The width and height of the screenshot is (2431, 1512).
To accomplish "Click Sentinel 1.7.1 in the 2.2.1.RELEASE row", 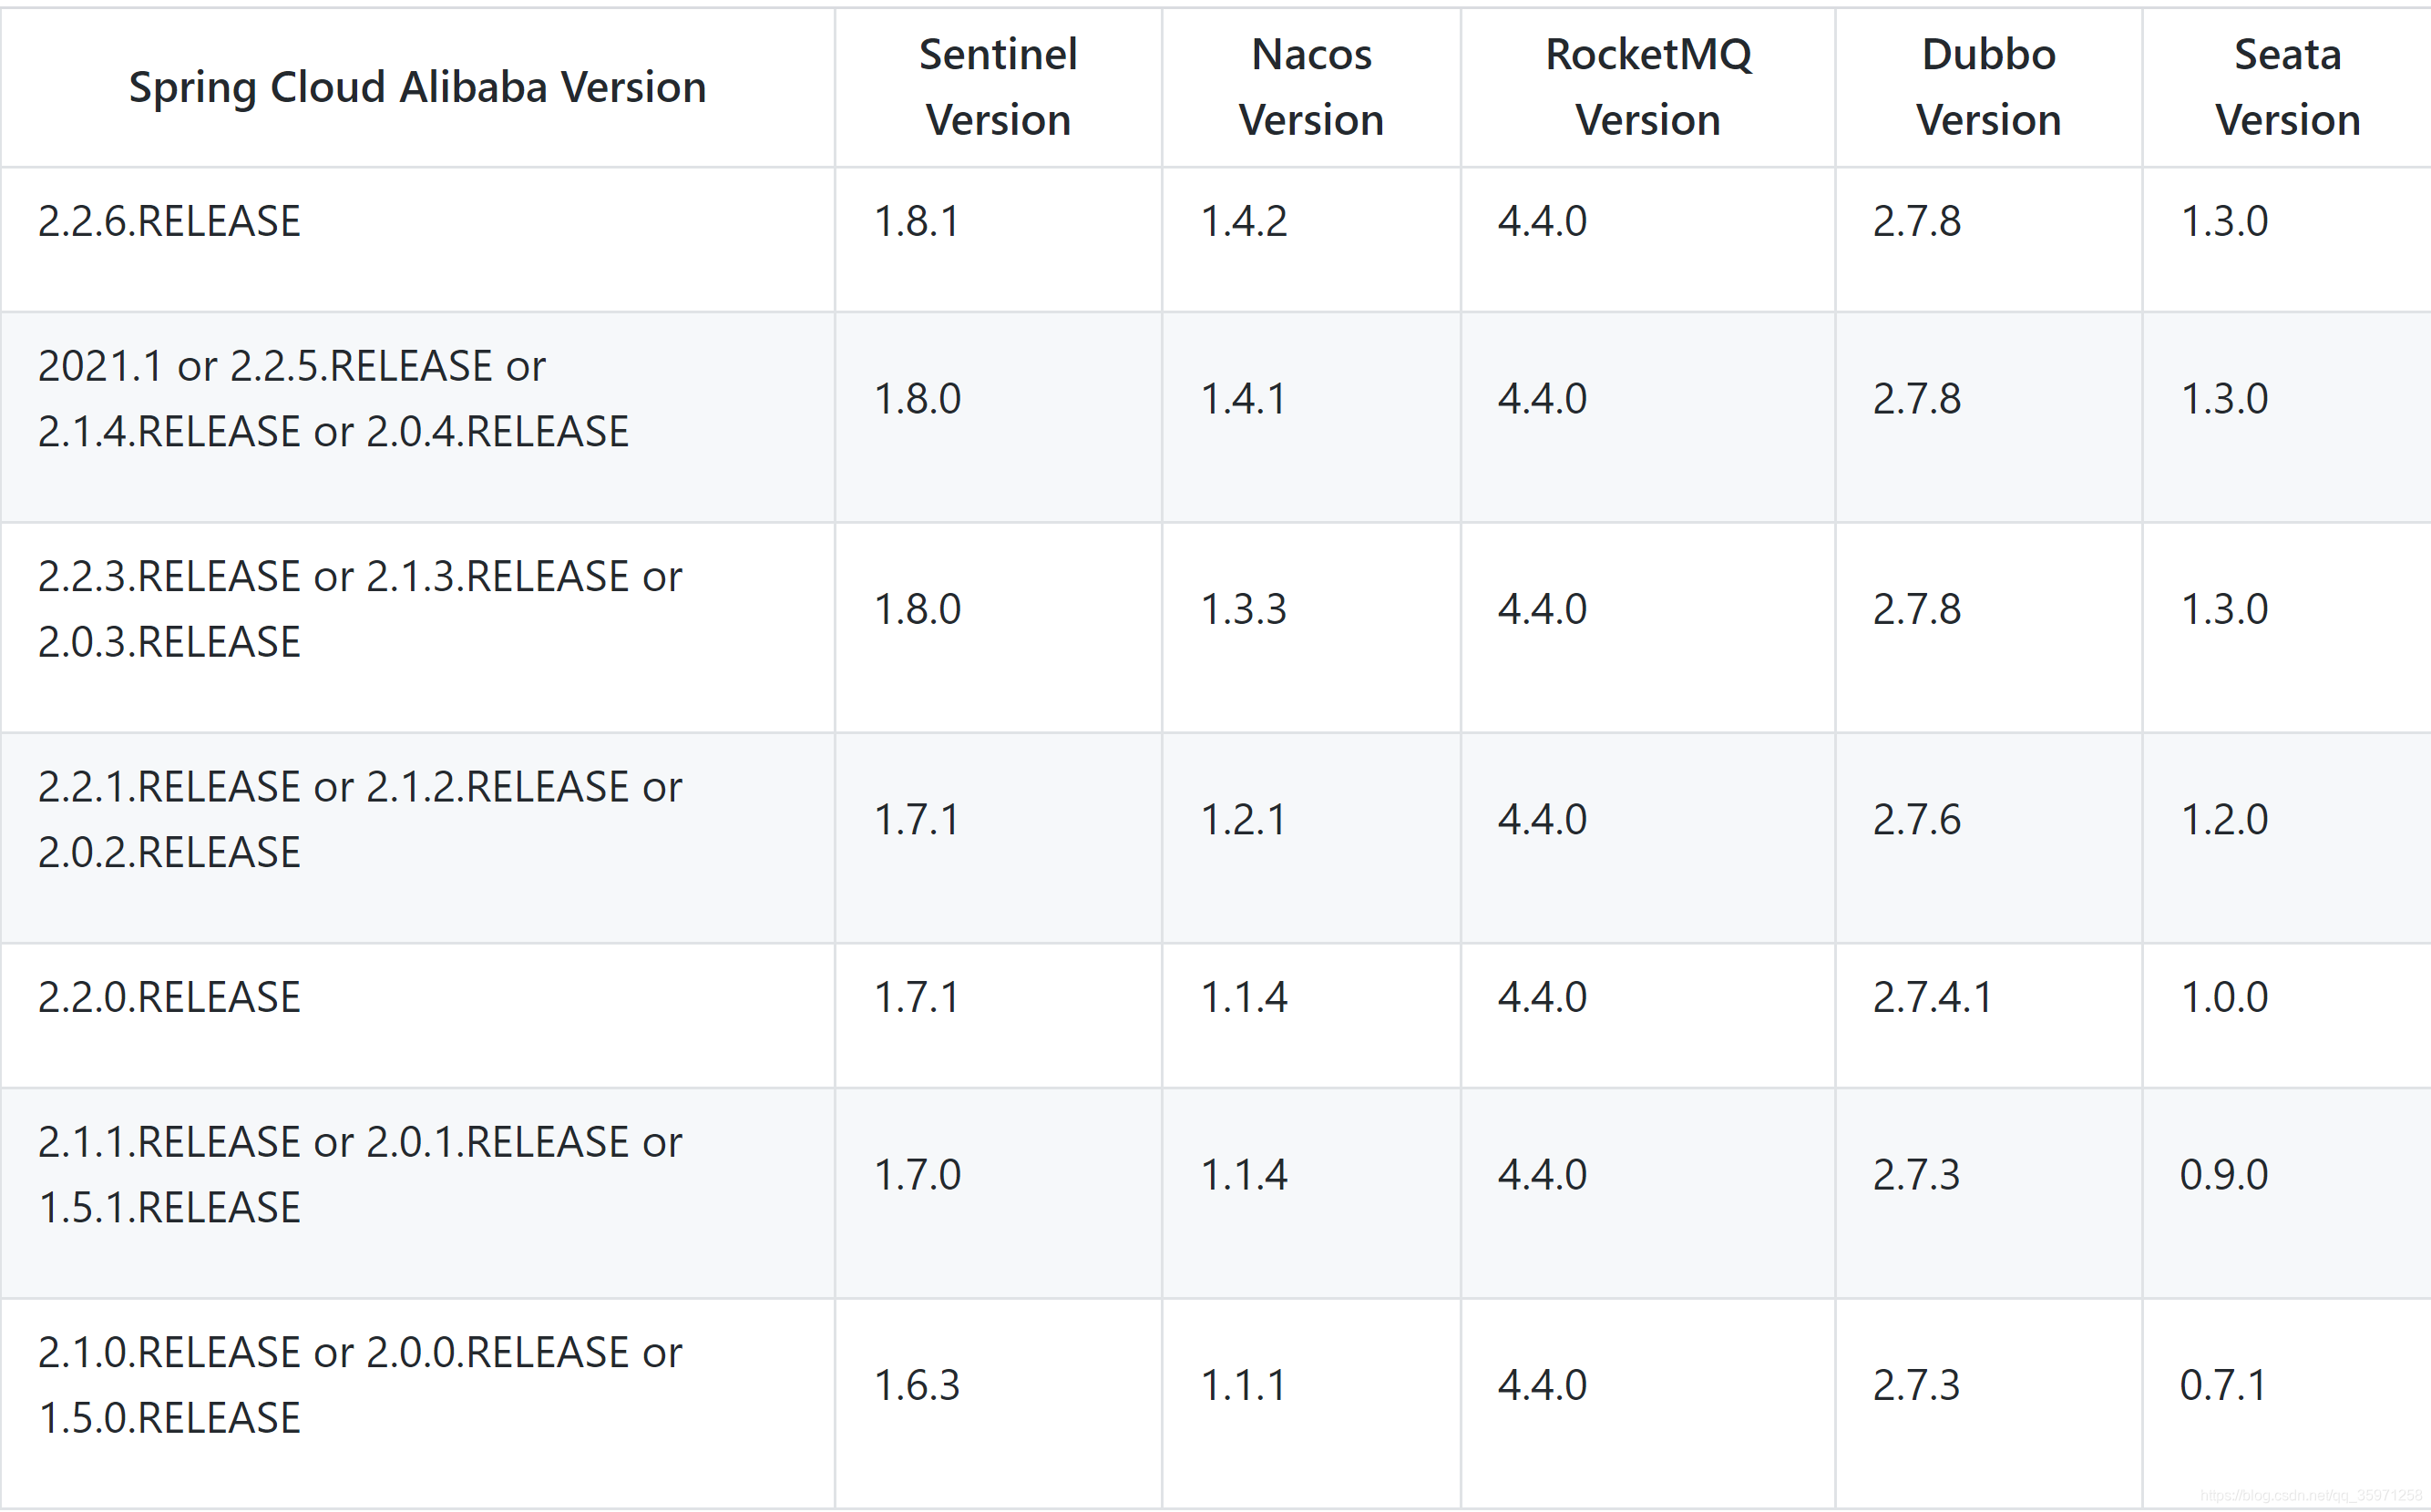I will (917, 820).
